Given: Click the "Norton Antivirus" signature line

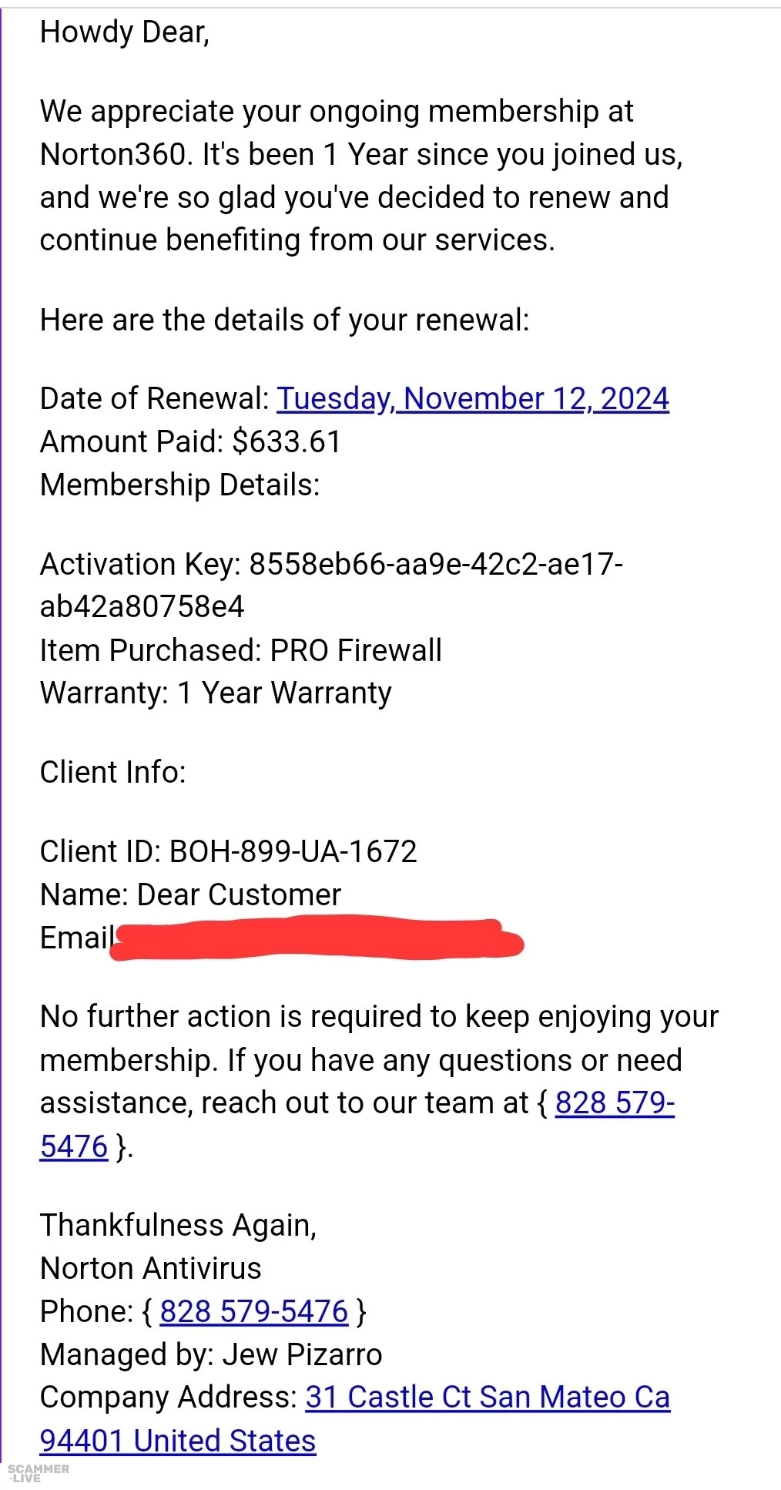Looking at the screenshot, I should (x=150, y=1268).
